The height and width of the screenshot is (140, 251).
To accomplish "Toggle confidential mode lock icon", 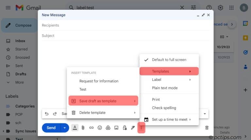I will coord(125,128).
